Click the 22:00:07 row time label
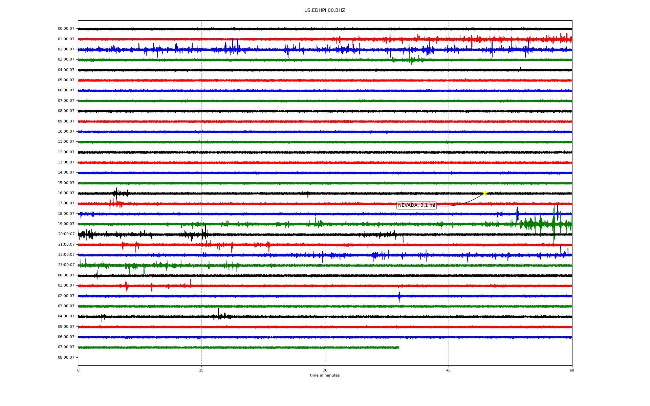 click(66, 255)
